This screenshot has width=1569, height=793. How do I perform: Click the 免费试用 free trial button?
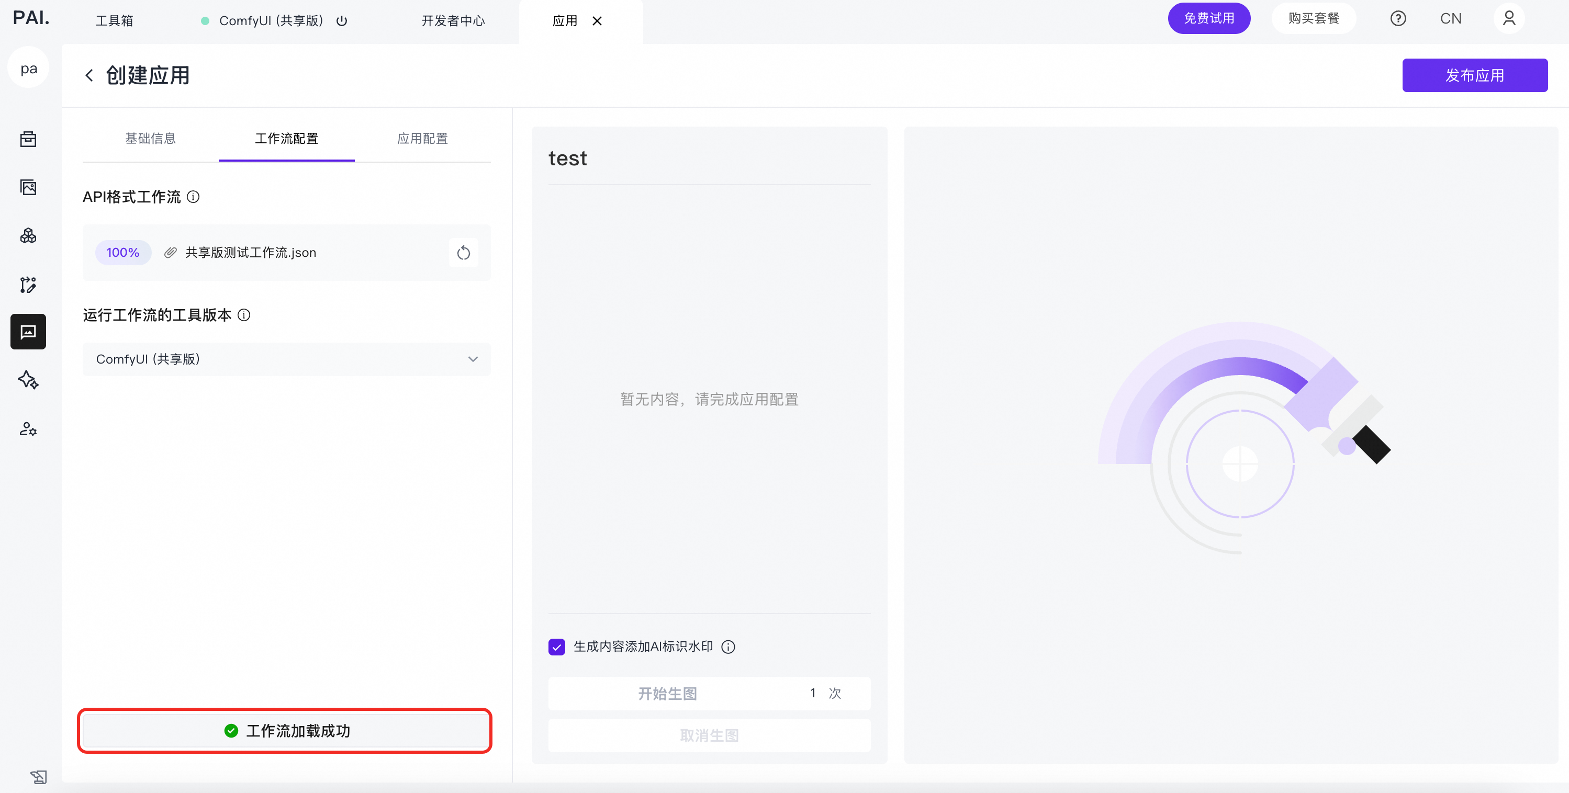(x=1208, y=19)
